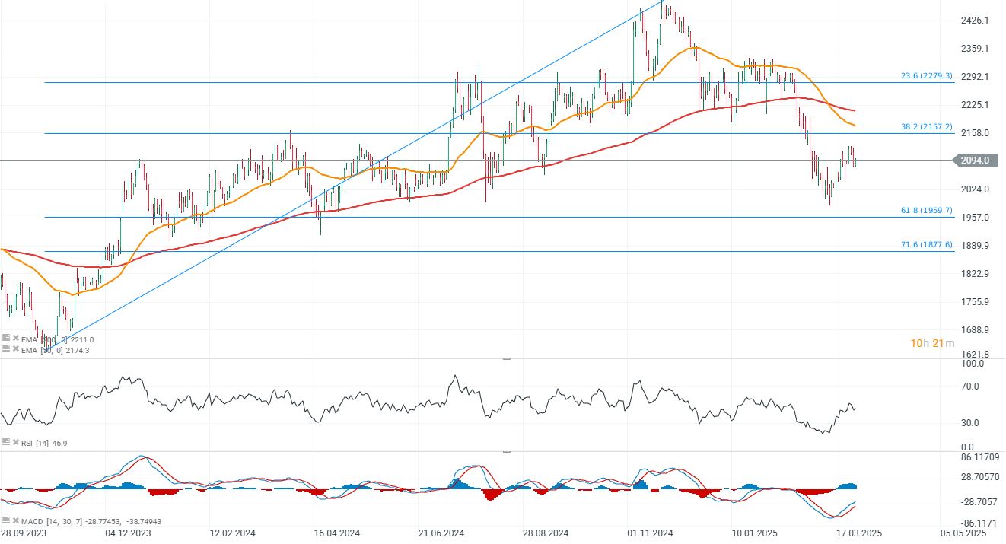Click the 28.09.2023 date on time axis
Image resolution: width=1006 pixels, height=544 pixels.
pyautogui.click(x=24, y=533)
